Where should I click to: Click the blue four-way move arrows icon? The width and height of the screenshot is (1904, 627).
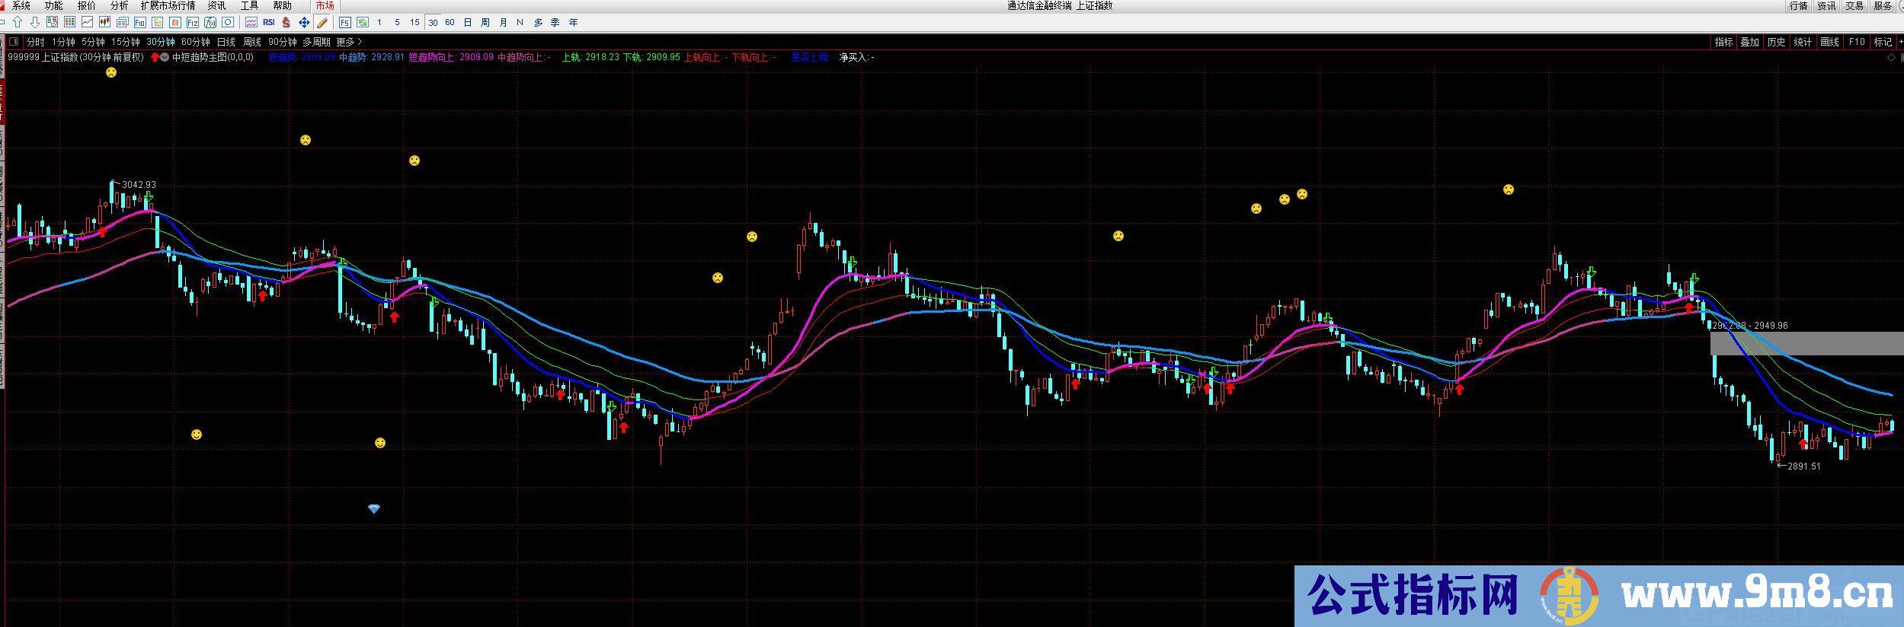click(304, 23)
